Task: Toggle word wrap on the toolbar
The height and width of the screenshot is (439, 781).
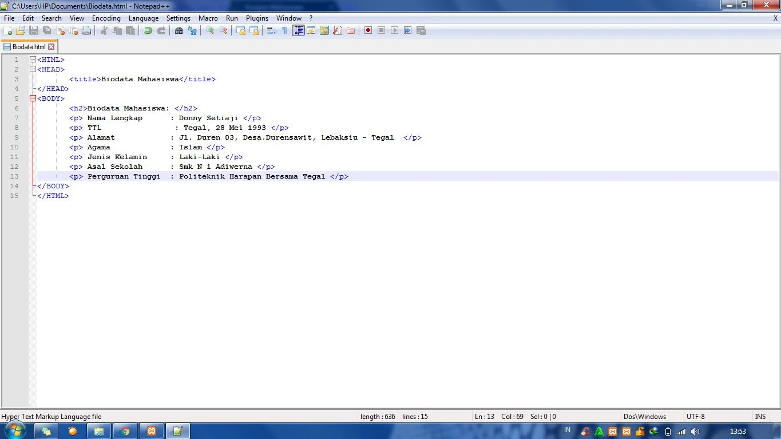Action: pos(271,30)
